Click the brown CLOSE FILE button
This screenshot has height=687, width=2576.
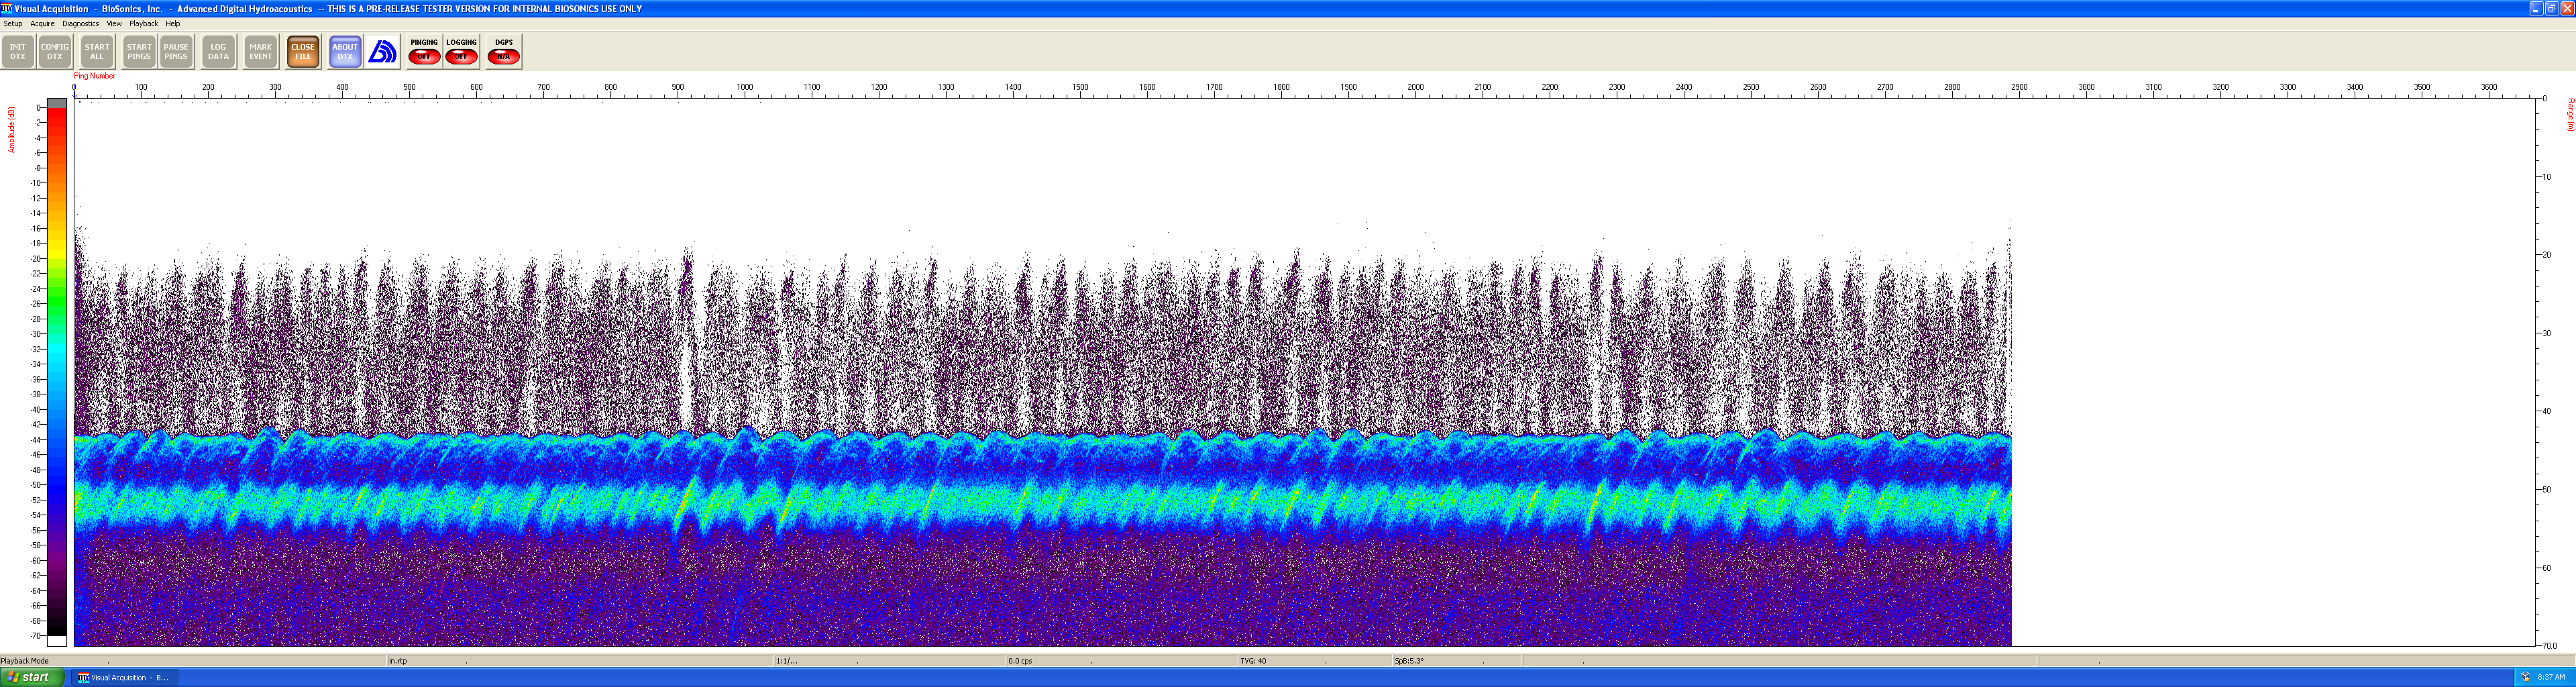[303, 52]
